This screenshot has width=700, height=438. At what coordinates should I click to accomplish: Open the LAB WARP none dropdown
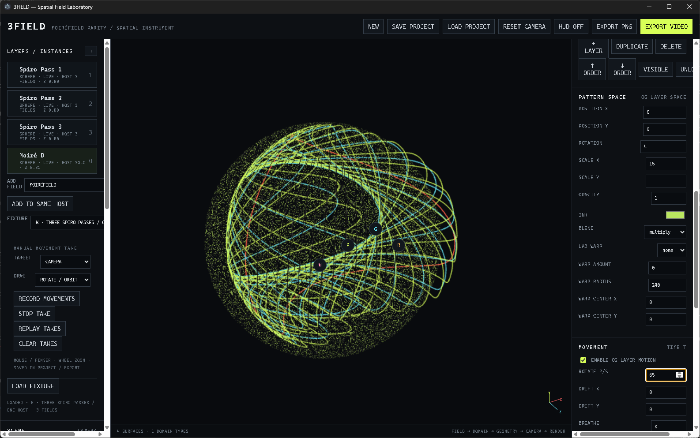[672, 250]
